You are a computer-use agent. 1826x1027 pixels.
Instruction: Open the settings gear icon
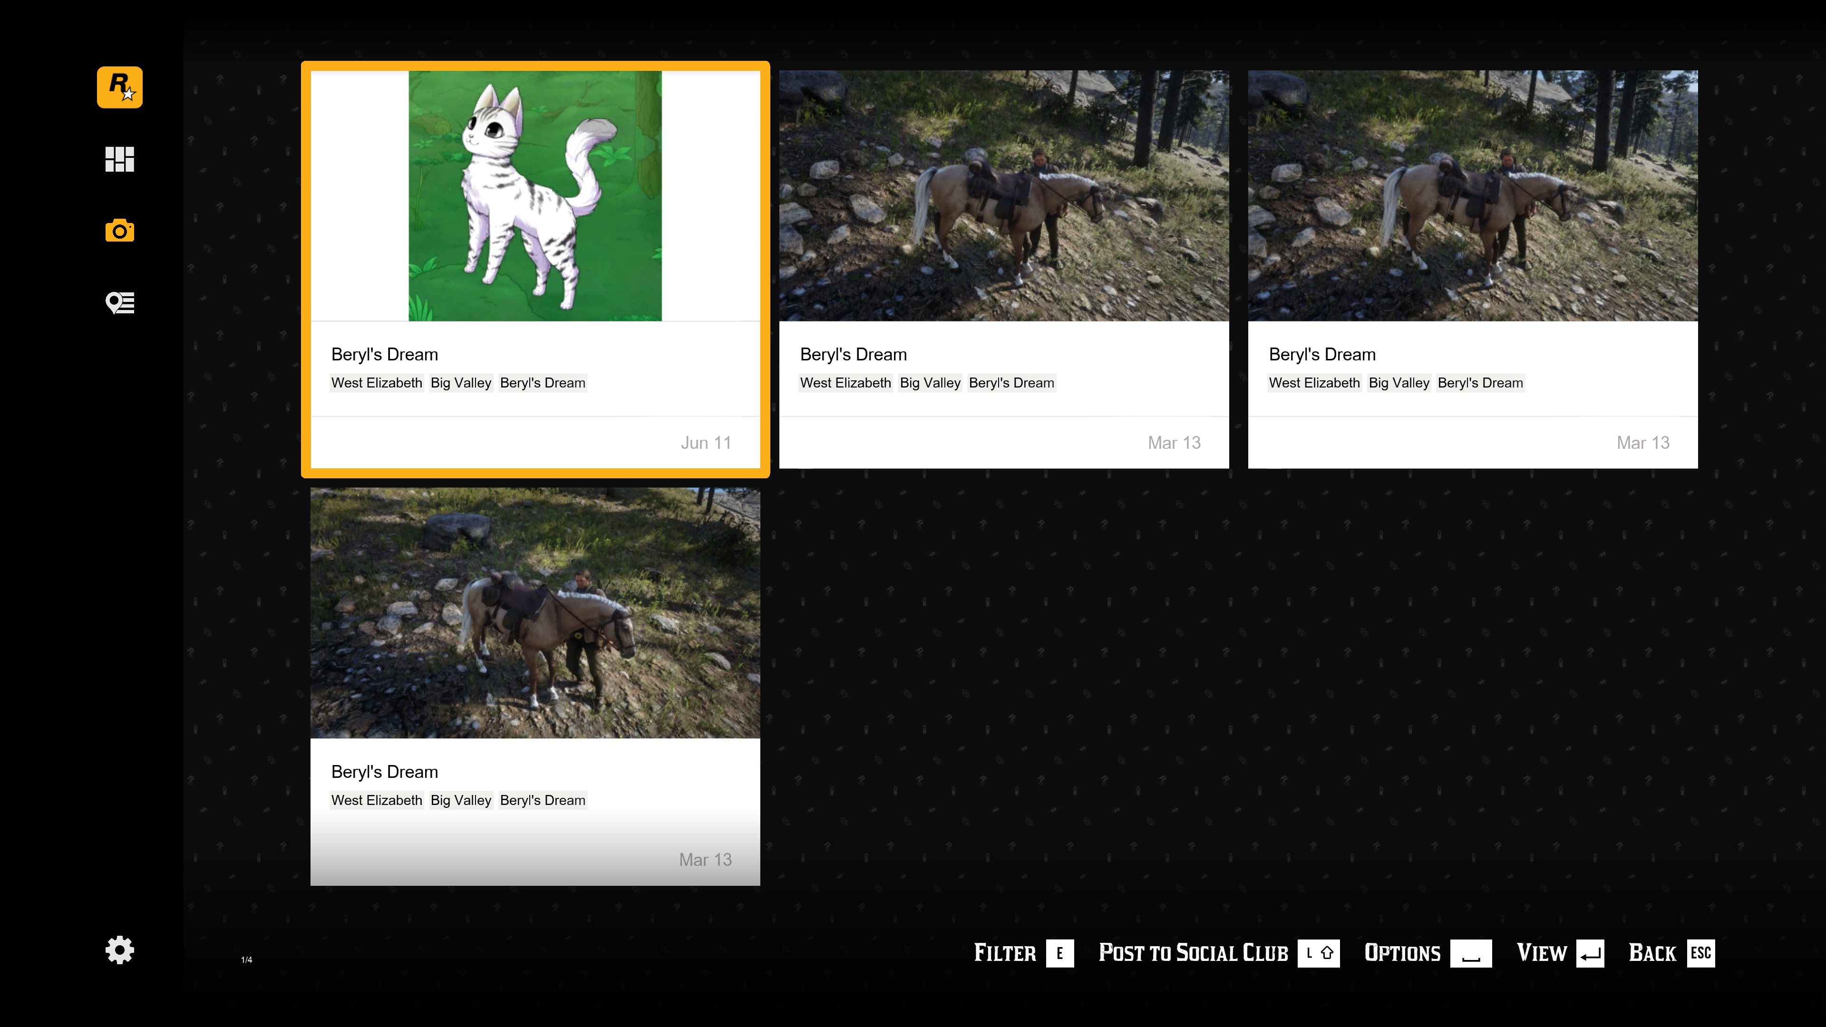(119, 950)
